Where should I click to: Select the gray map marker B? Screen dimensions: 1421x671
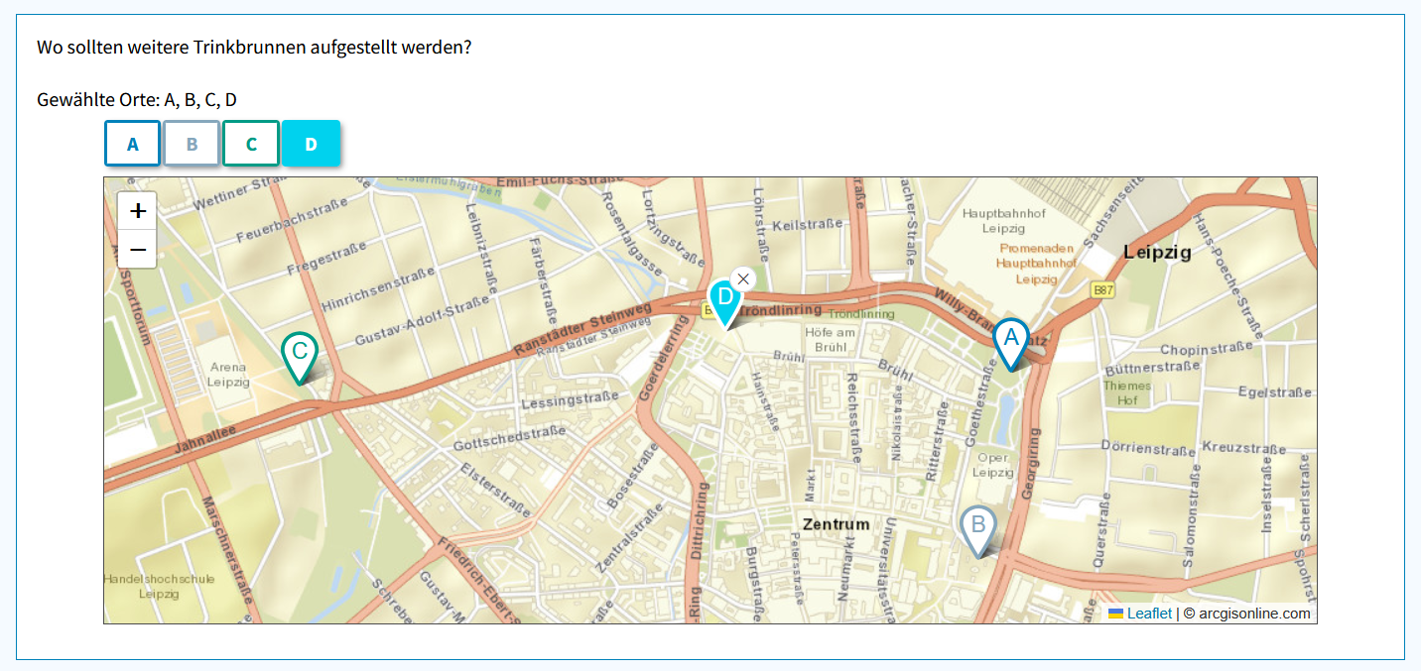pyautogui.click(x=977, y=527)
